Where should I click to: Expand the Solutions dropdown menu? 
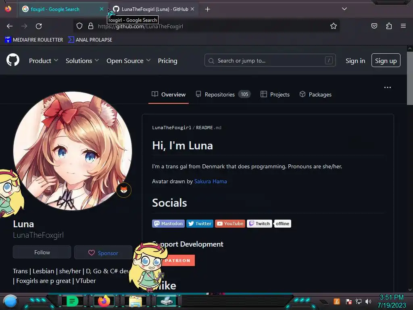click(x=82, y=61)
